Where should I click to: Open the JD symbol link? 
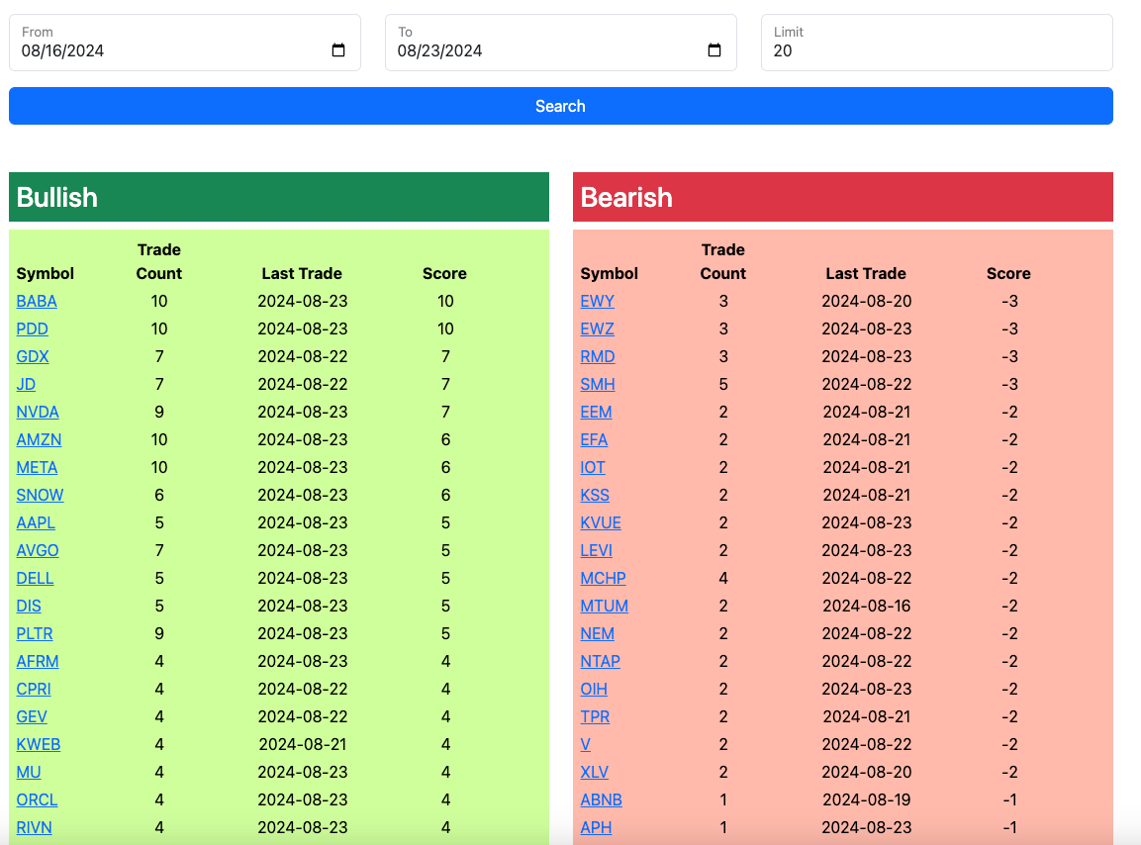(26, 384)
